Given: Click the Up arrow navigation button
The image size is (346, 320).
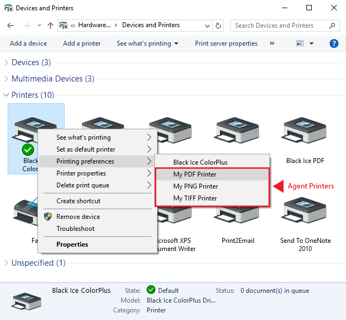Looking at the screenshot, I should 51,26.
